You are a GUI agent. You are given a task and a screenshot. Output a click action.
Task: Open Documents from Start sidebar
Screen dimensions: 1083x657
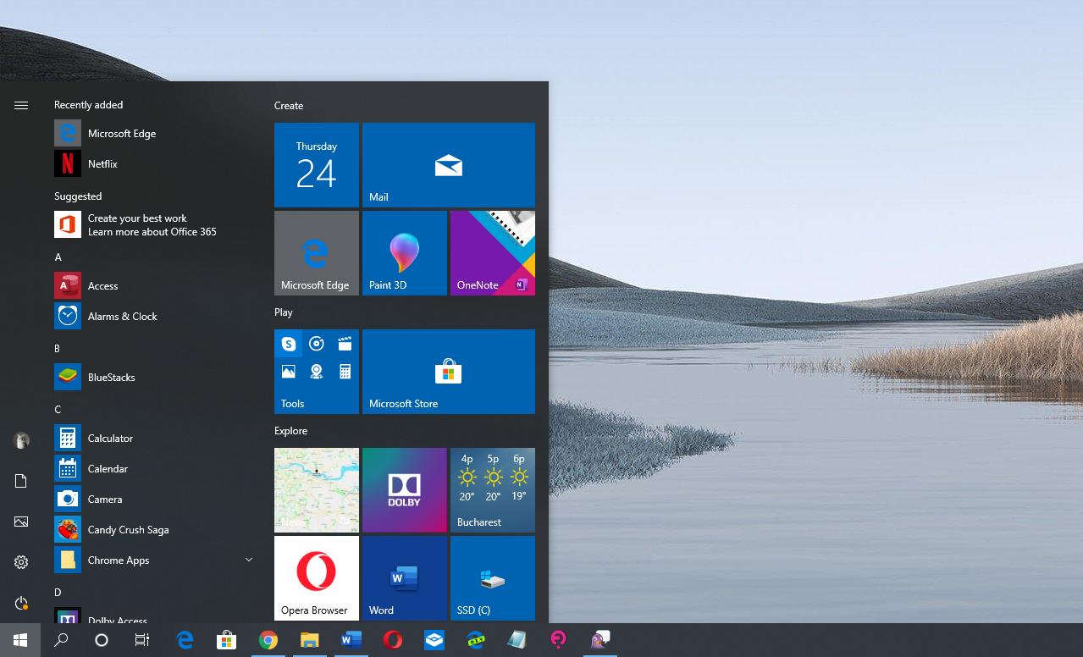pos(21,481)
